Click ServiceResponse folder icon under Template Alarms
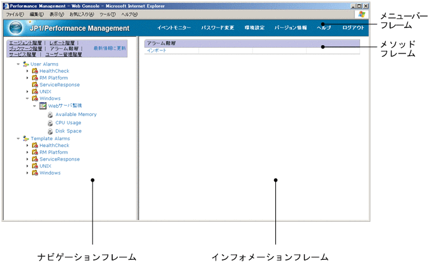The height and width of the screenshot is (265, 429). (35, 159)
